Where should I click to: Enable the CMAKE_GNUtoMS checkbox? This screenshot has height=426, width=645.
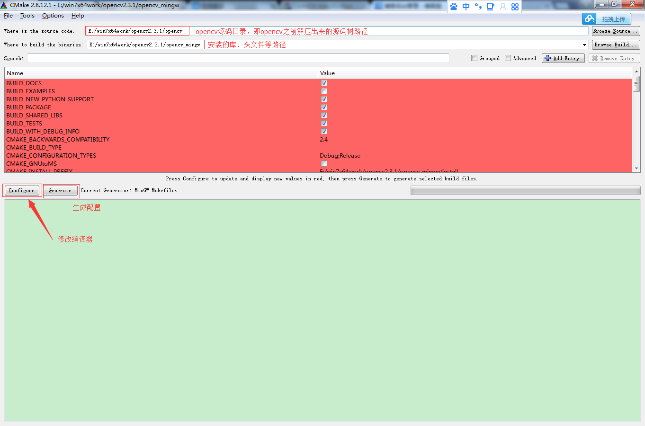[324, 164]
